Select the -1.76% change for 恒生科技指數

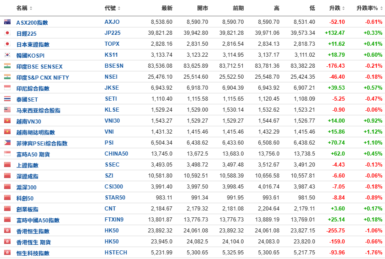click(x=374, y=253)
